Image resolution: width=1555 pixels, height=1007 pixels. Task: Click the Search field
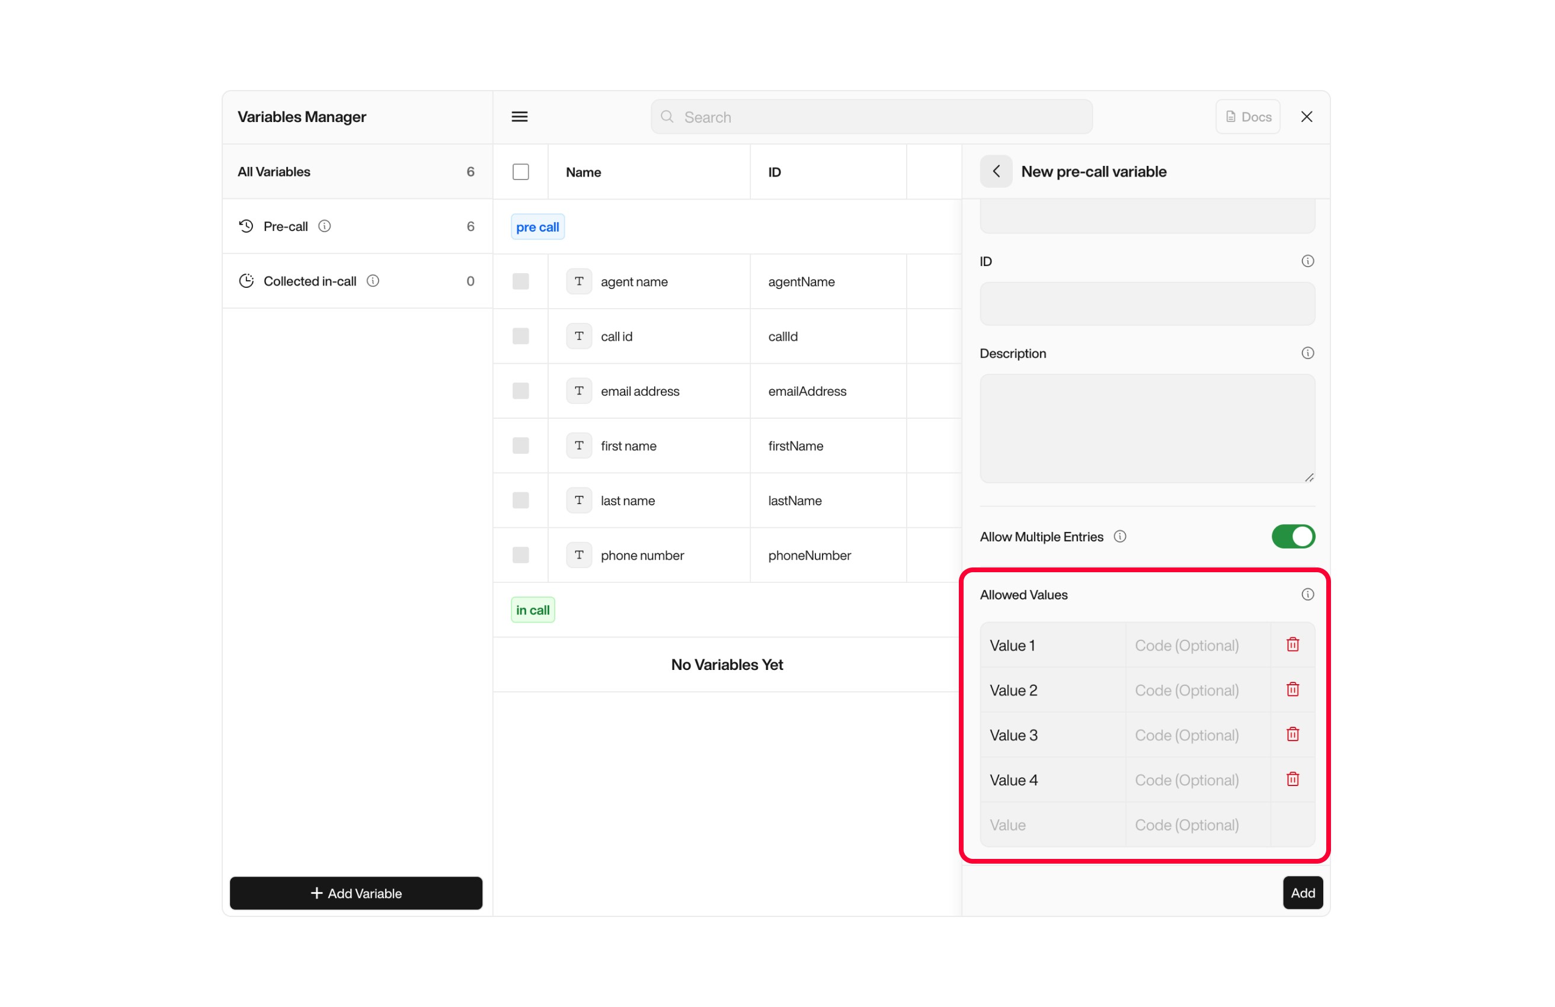pos(871,116)
